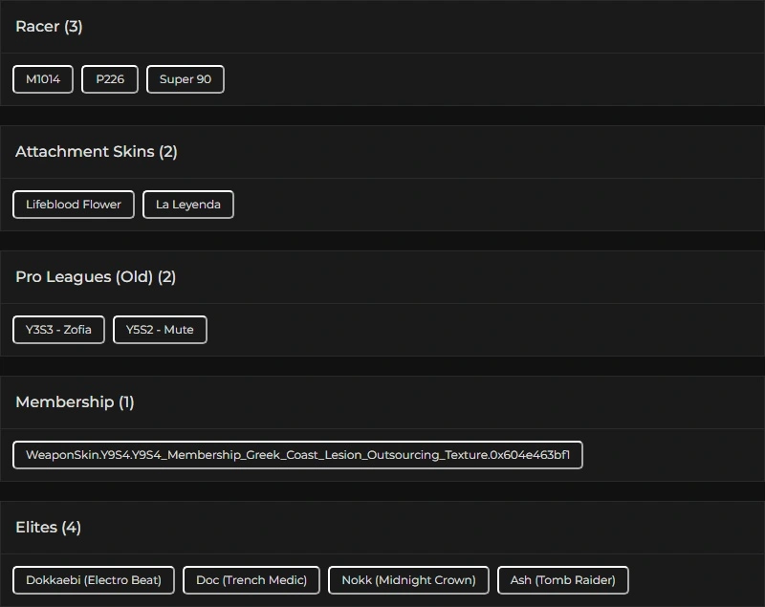Viewport: 765px width, 607px height.
Task: Select the P226 racer tag
Action: [x=110, y=79]
